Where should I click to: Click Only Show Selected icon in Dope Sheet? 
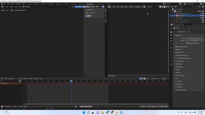tap(141, 79)
